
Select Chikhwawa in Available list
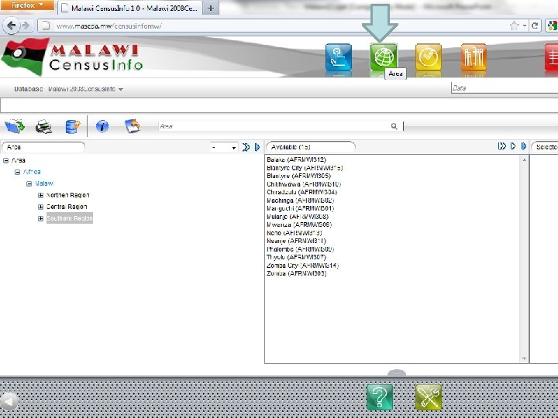click(x=304, y=184)
